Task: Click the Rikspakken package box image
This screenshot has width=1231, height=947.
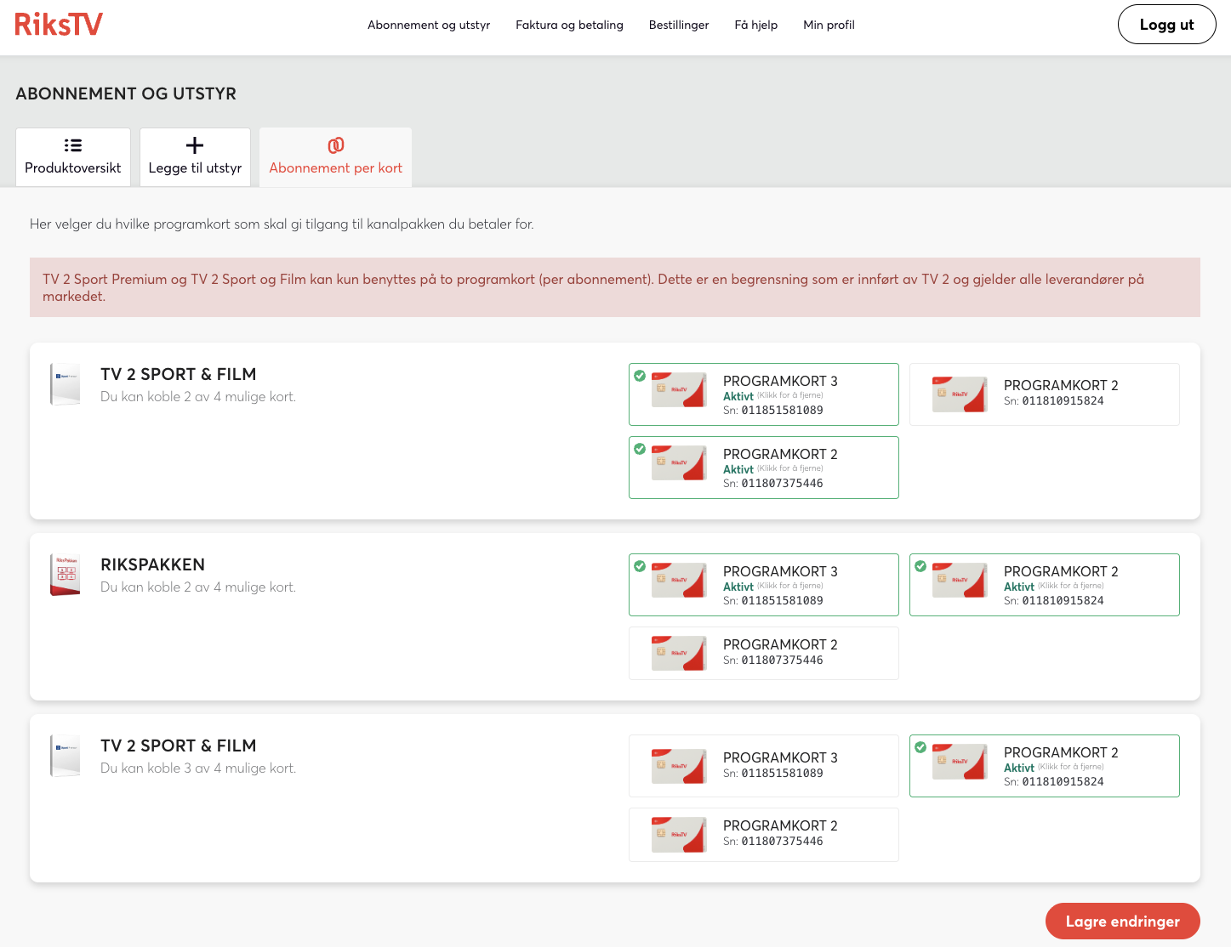Action: pos(66,576)
